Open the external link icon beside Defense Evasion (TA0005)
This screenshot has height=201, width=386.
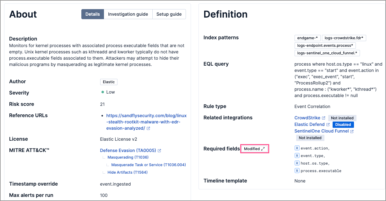point(160,150)
